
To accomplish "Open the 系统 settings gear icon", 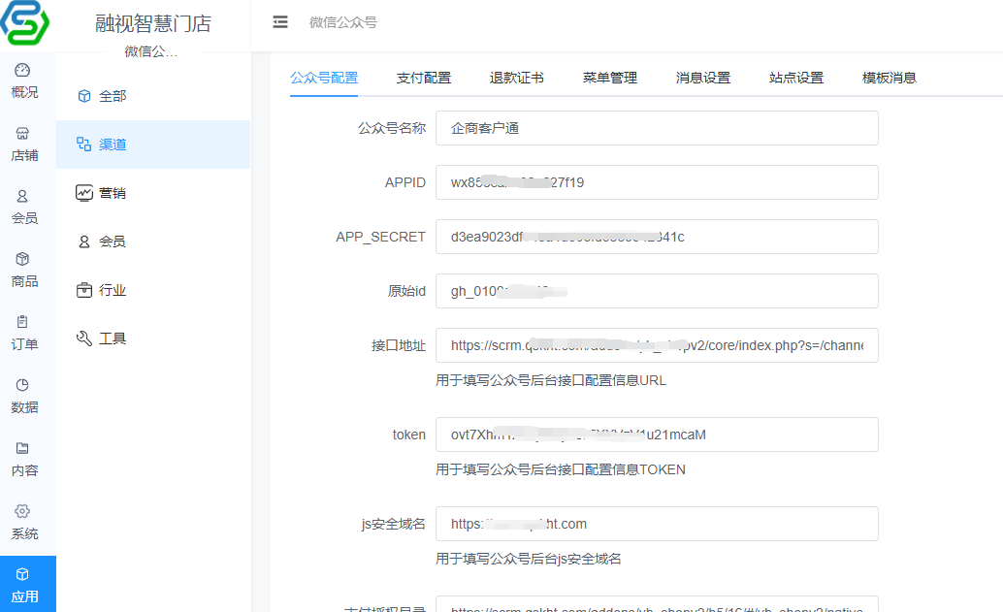I will pyautogui.click(x=22, y=511).
